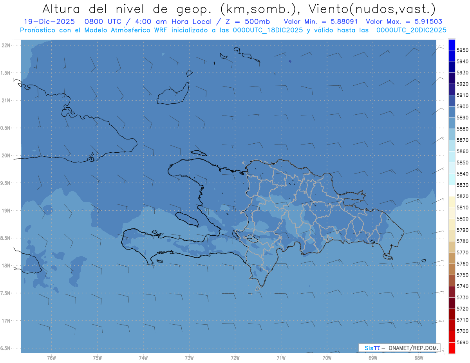This screenshot has height=363, width=470.
Task: Click the 68W longitude label
Action: point(419,358)
